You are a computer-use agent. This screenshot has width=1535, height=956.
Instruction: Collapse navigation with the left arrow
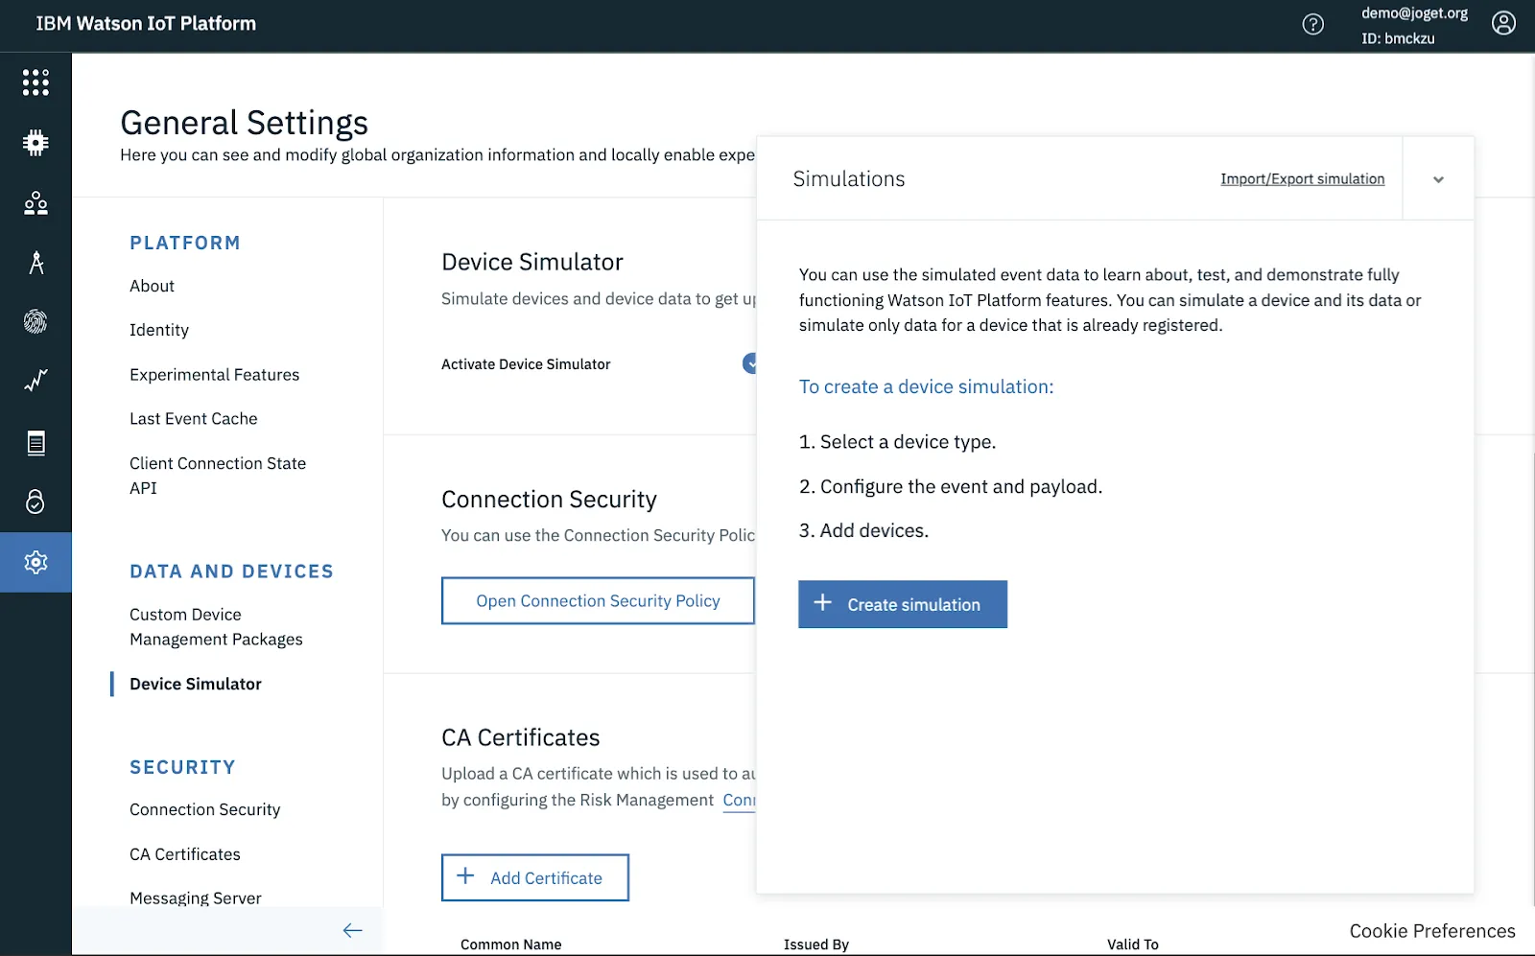pos(352,930)
